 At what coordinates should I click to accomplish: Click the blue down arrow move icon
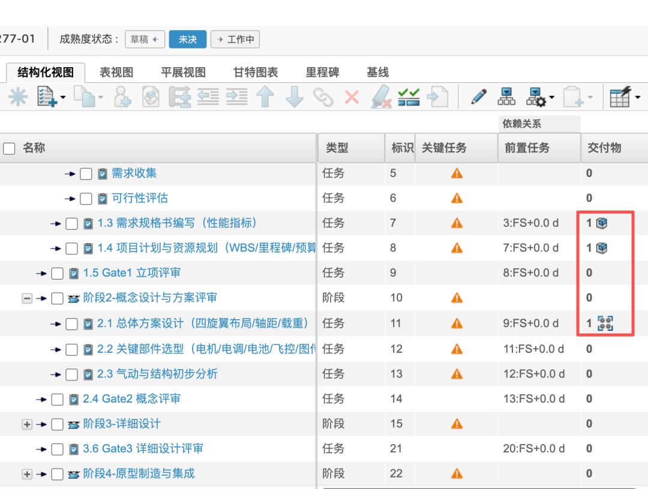(294, 97)
